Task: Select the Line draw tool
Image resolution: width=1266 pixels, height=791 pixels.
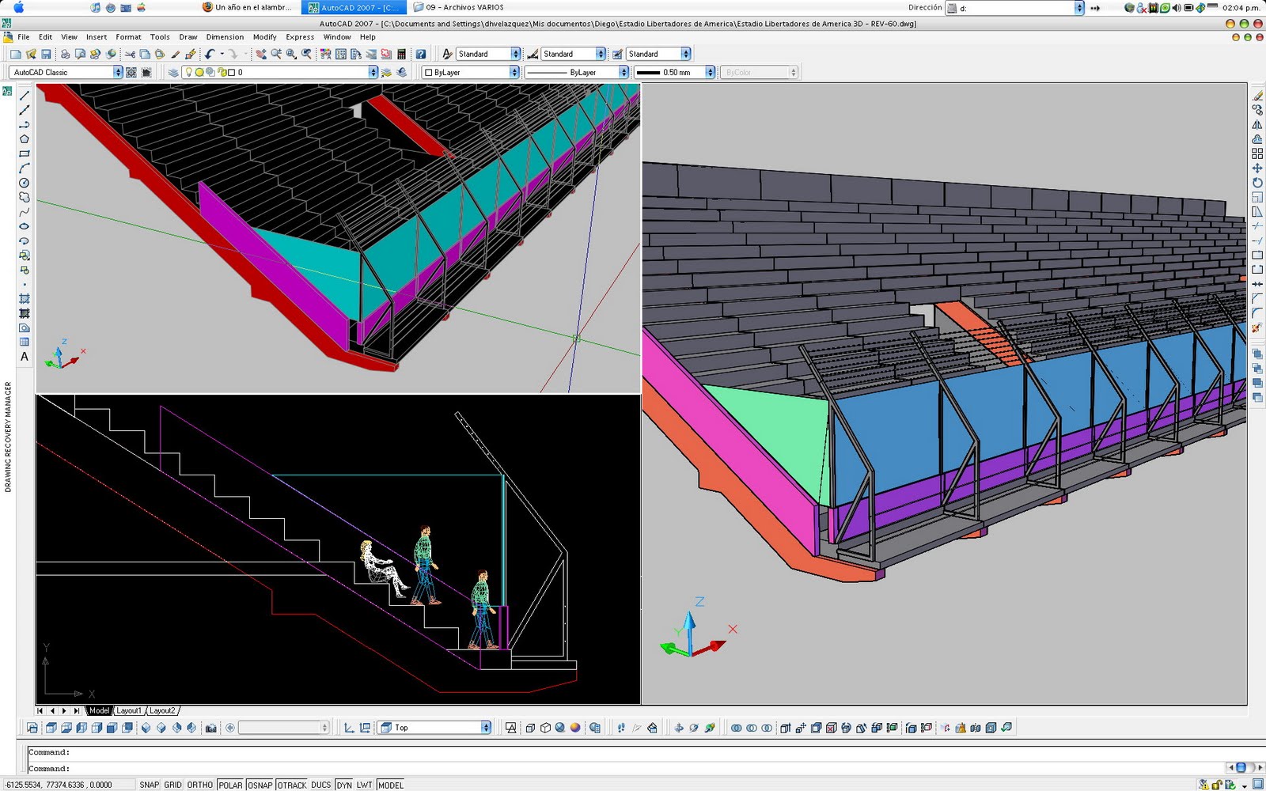Action: point(25,96)
